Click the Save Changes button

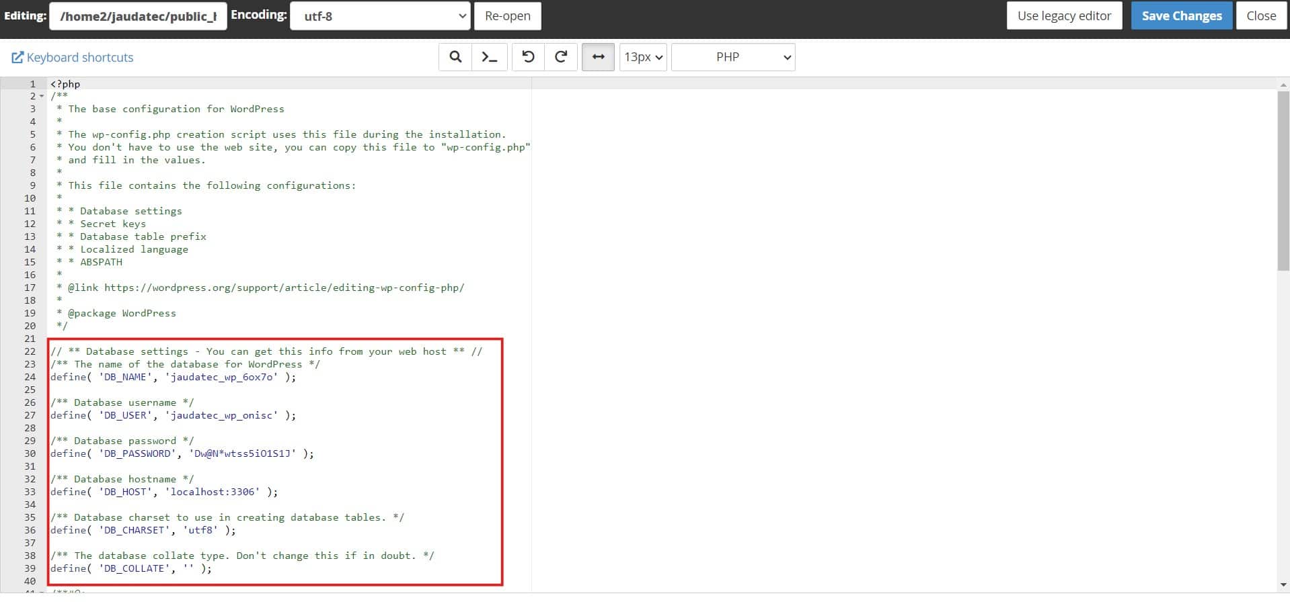1182,15
